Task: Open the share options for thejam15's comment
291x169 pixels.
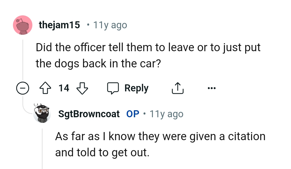Action: 177,88
